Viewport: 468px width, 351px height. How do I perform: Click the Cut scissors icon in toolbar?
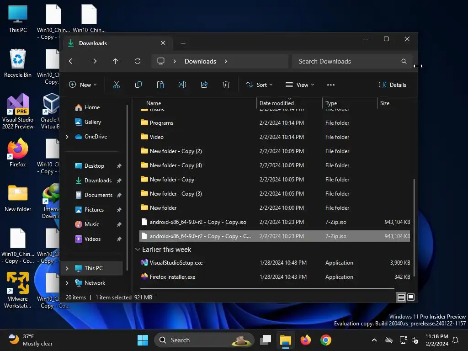[x=117, y=85]
